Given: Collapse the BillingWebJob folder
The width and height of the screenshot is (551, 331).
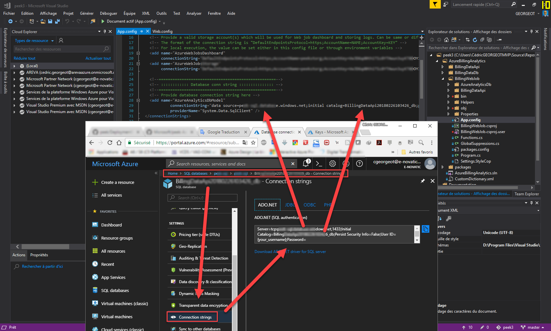Looking at the screenshot, I should (x=442, y=79).
